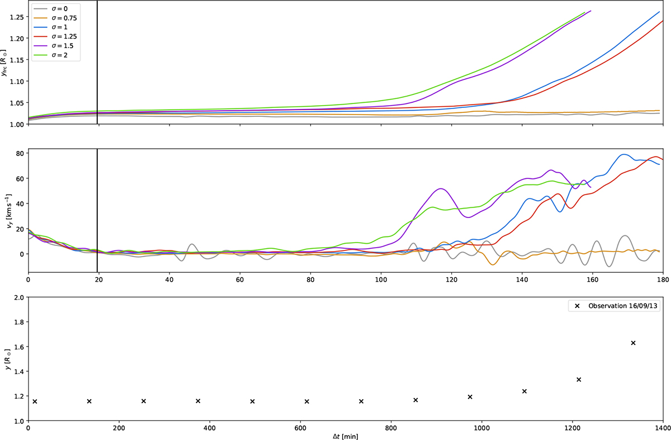Image resolution: width=671 pixels, height=440 pixels.
Task: Click the observation marker nearest Δt 1100
Action: pos(524,391)
